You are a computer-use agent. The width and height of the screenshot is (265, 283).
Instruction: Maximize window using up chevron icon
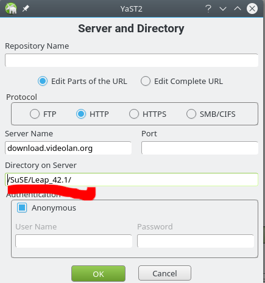click(x=238, y=9)
